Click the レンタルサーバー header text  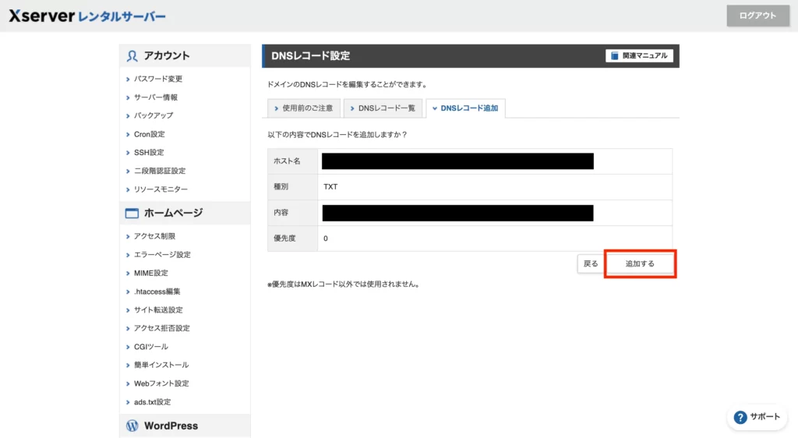coord(122,17)
